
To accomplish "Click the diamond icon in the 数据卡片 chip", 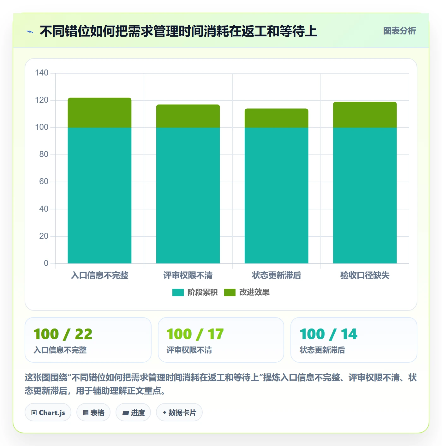I will pyautogui.click(x=164, y=413).
